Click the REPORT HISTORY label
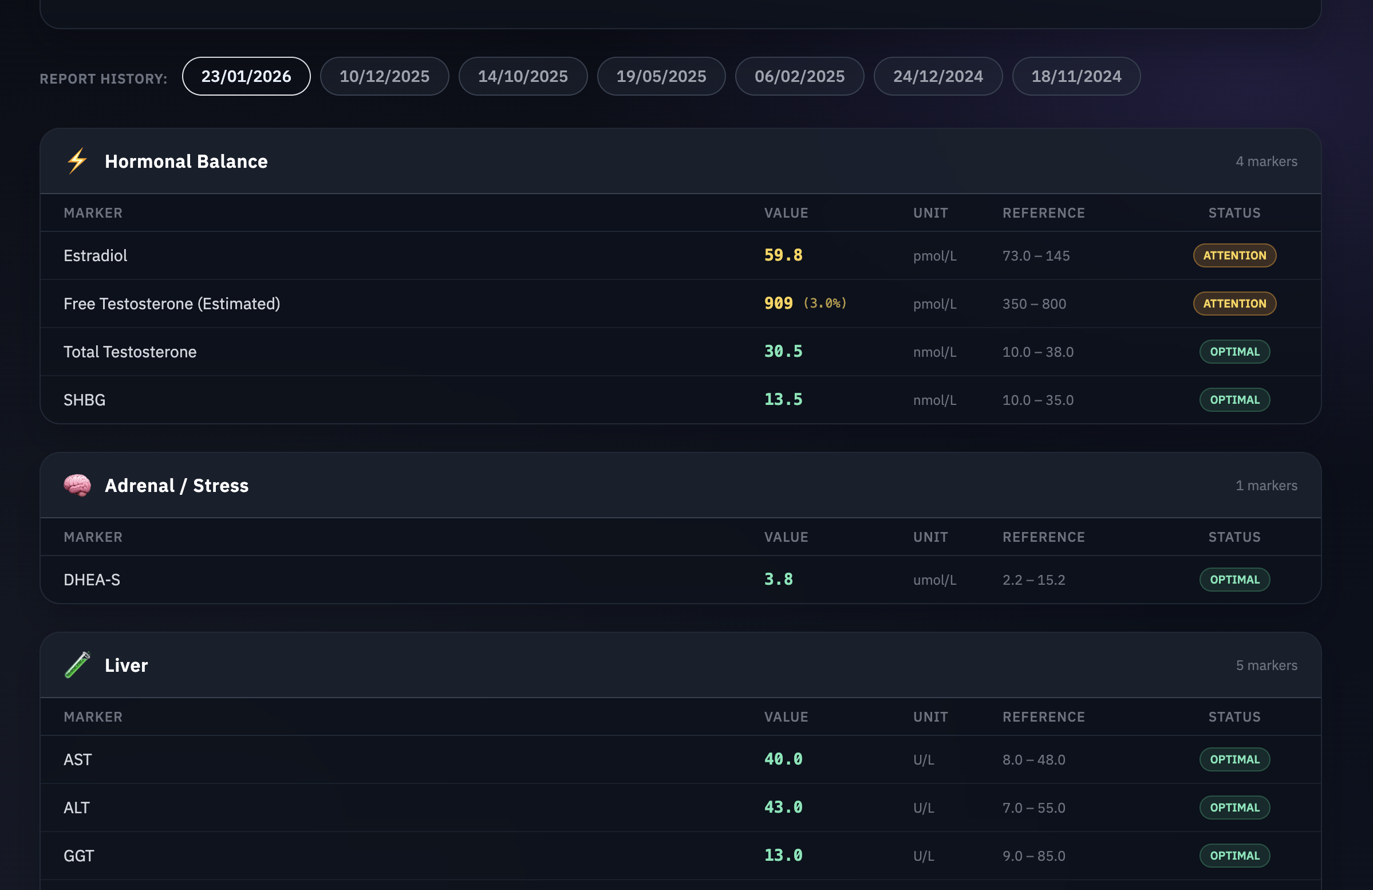The width and height of the screenshot is (1373, 890). pos(104,78)
